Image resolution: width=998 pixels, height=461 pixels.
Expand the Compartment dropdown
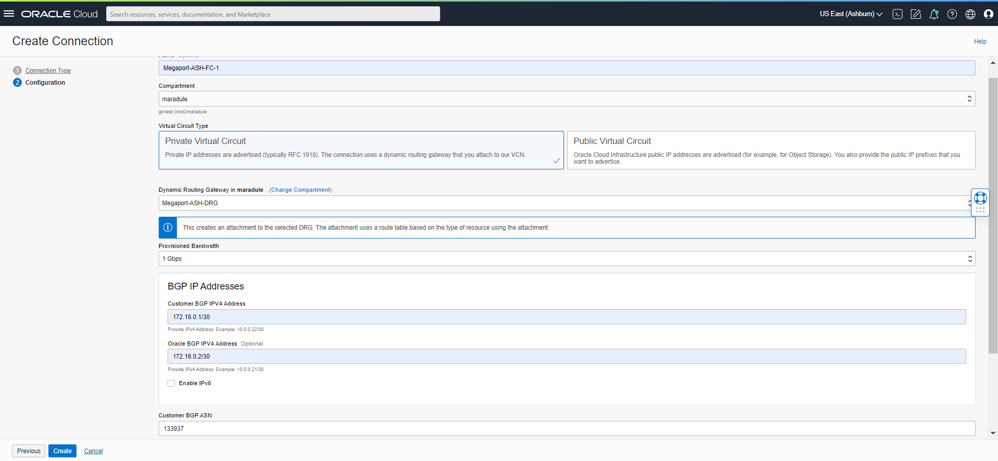click(566, 99)
